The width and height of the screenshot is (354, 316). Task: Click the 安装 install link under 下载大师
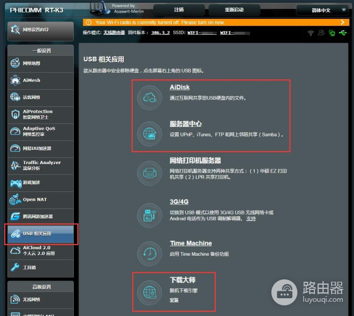point(174,300)
